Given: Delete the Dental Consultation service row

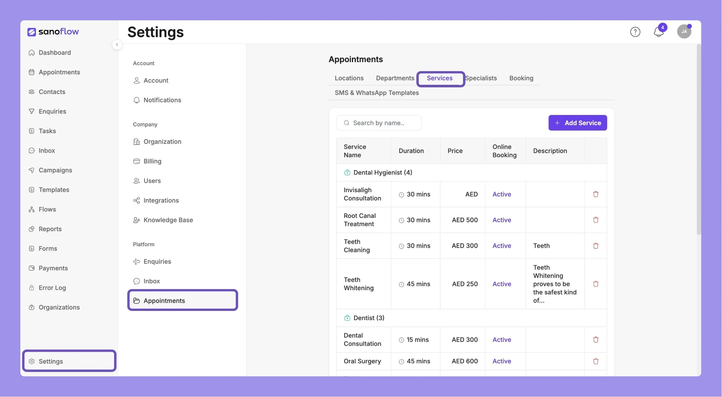Looking at the screenshot, I should 596,340.
